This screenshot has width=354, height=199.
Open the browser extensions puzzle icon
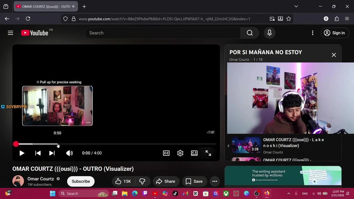(x=337, y=19)
